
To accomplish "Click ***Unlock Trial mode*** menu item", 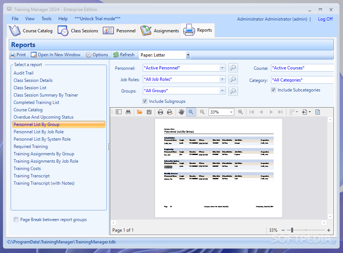I will coord(97,19).
